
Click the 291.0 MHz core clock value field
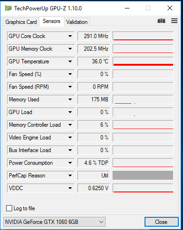(94, 36)
